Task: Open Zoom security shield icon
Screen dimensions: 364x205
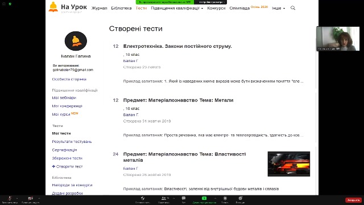Action: pos(143,198)
